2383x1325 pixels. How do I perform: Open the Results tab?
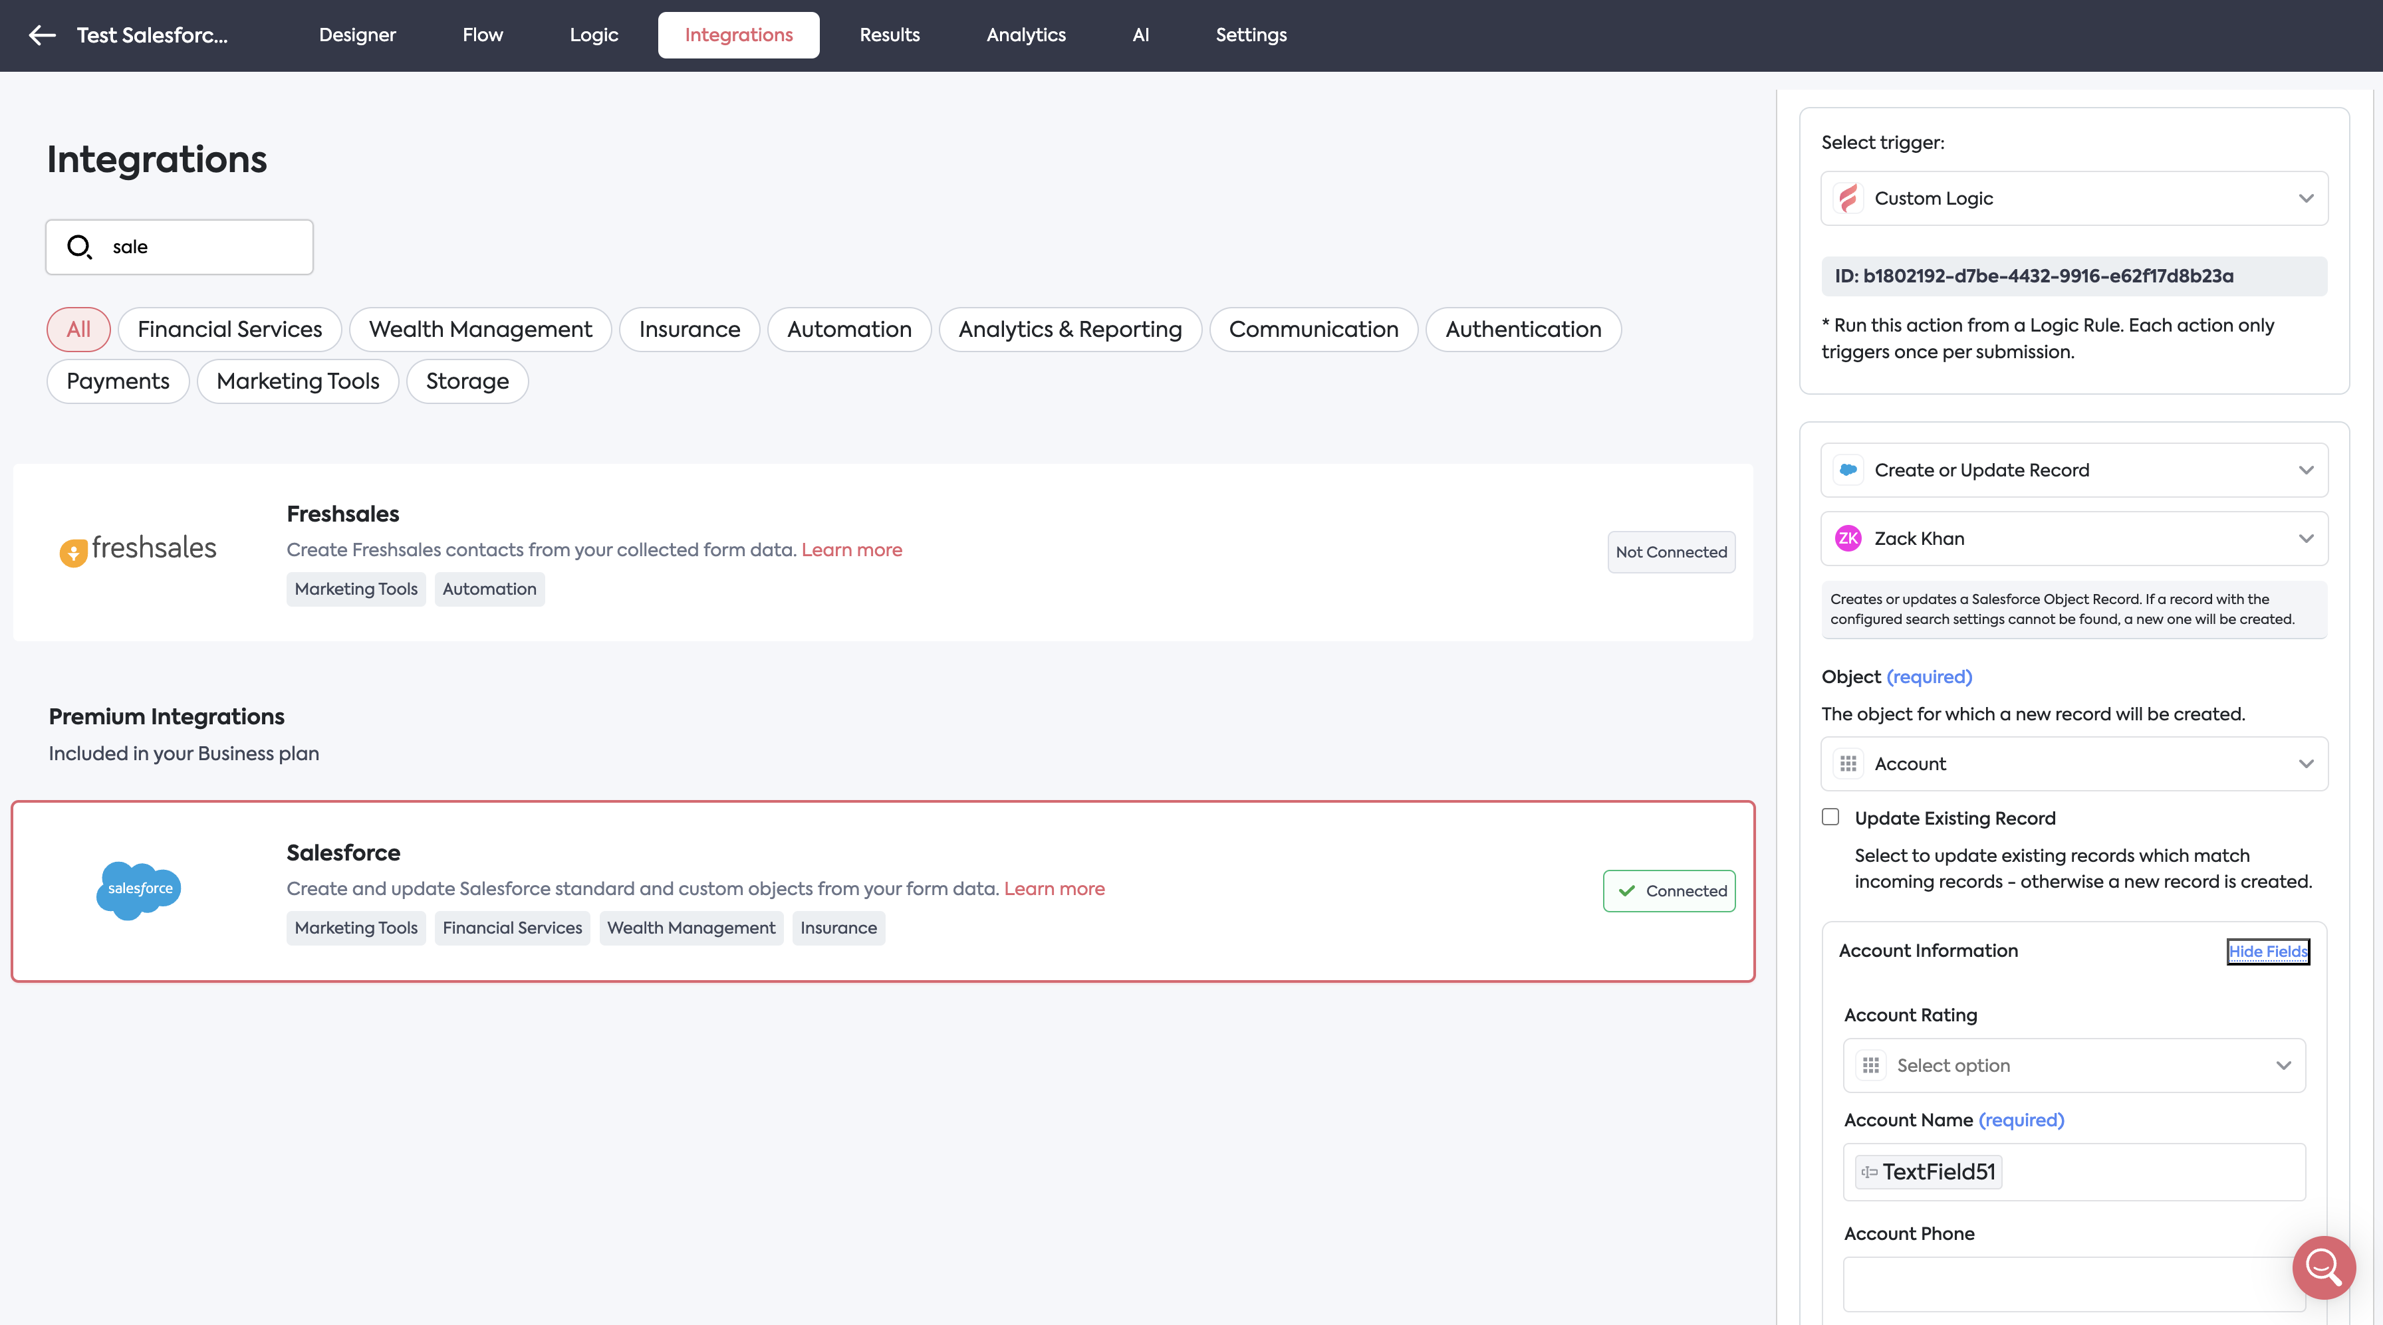[x=889, y=35]
